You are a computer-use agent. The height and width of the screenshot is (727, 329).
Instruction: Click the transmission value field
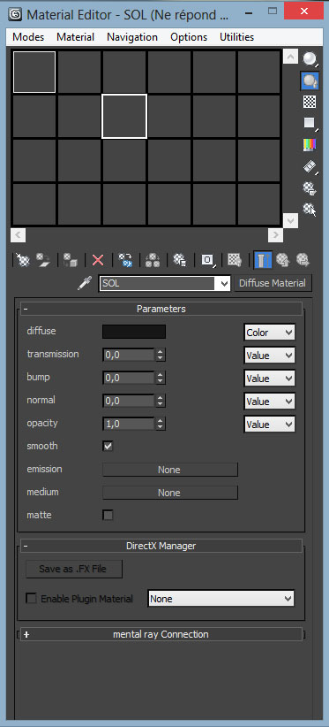[x=129, y=356]
